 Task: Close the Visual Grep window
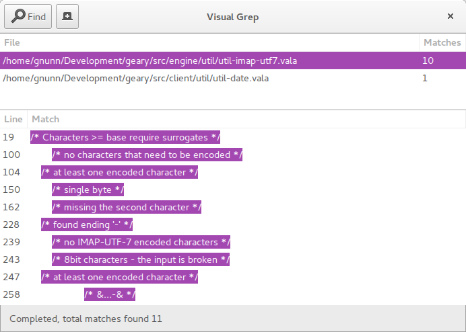[451, 16]
